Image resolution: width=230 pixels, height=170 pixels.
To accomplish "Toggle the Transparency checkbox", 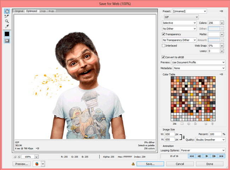I will coord(163,34).
